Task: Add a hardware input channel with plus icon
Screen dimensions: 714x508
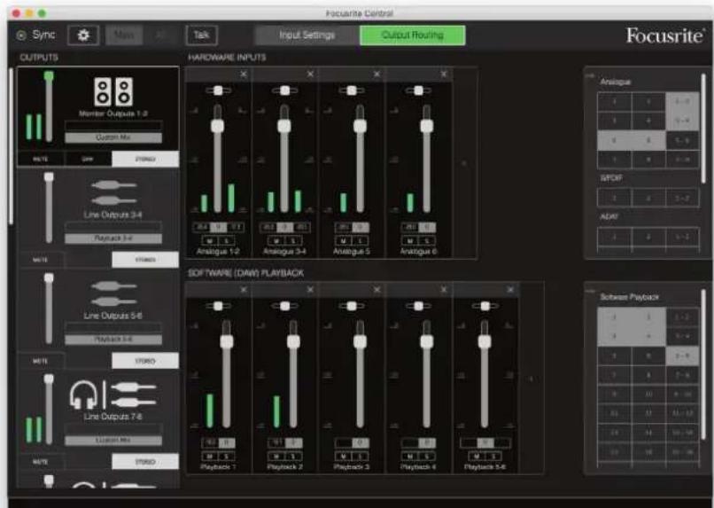Action: (x=464, y=163)
